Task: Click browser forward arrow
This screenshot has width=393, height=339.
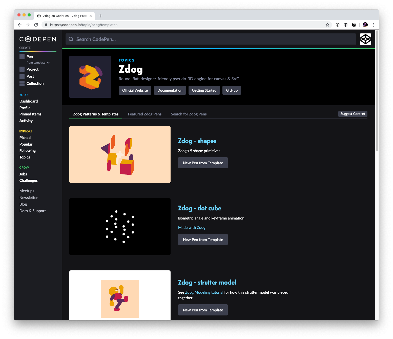Action: coord(28,25)
